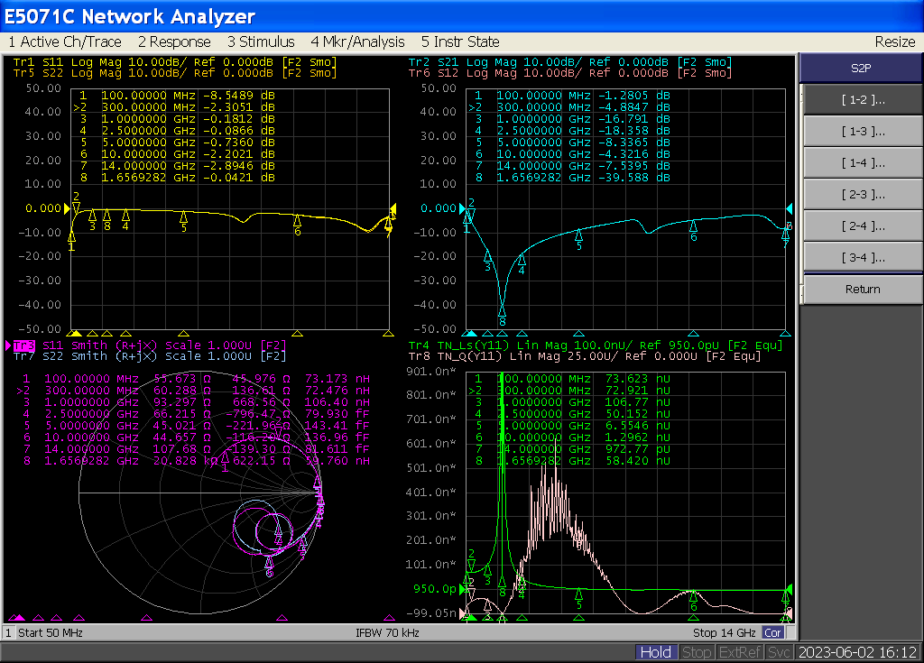The width and height of the screenshot is (924, 663).
Task: Select the Tr2 S21 Log Mag trace label
Action: tap(570, 62)
